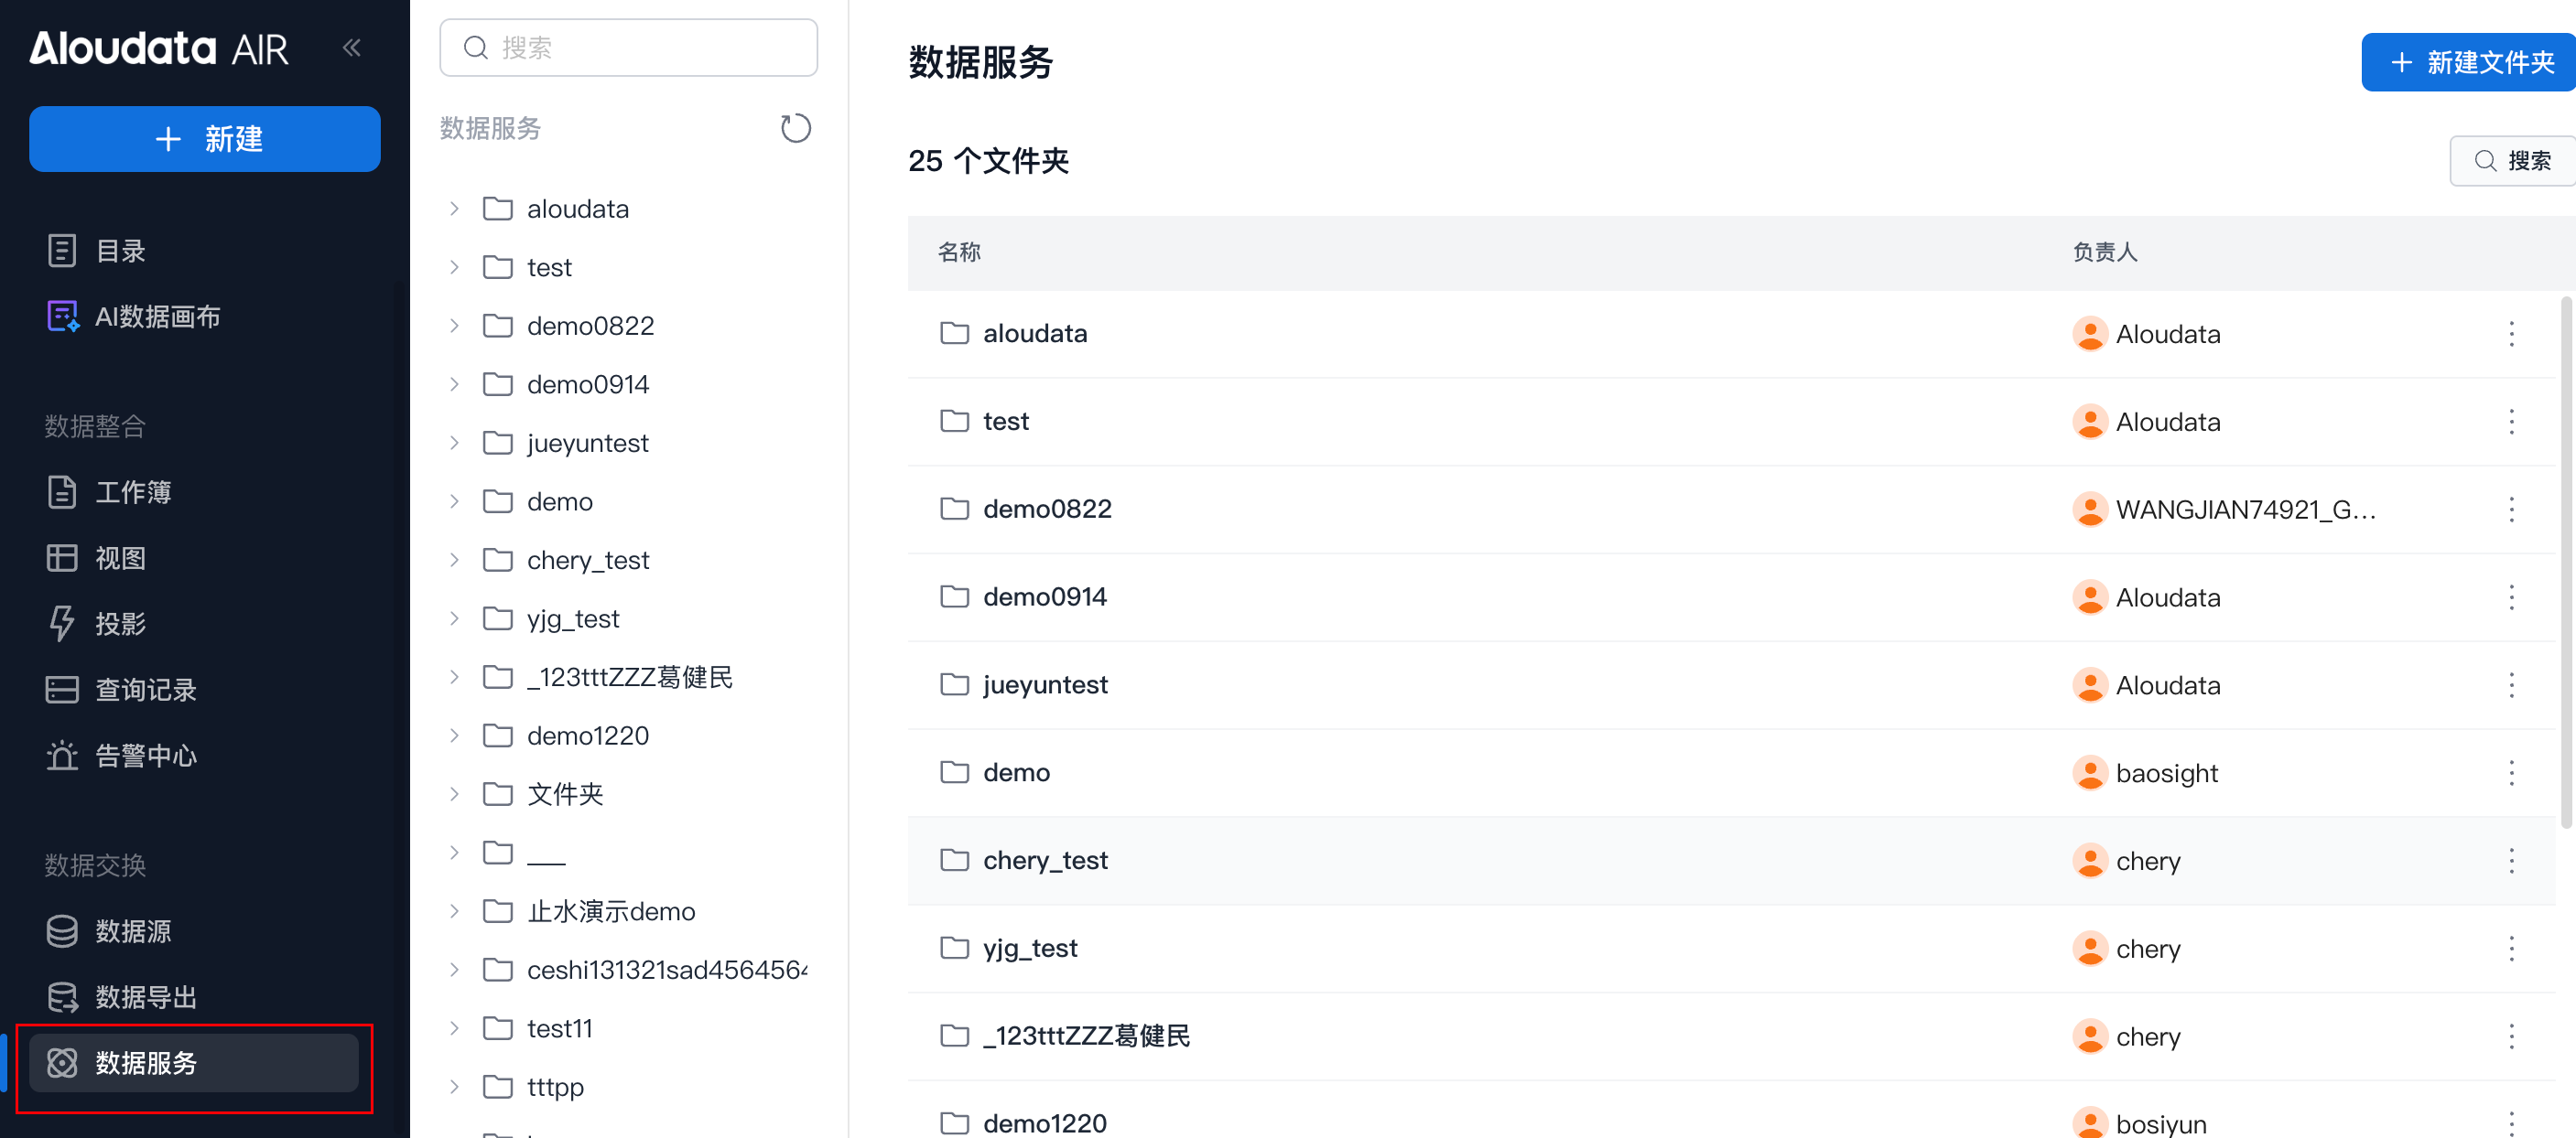Collapse the left sidebar with double-chevron icon
Screen dimensions: 2576x1138
pos(351,47)
